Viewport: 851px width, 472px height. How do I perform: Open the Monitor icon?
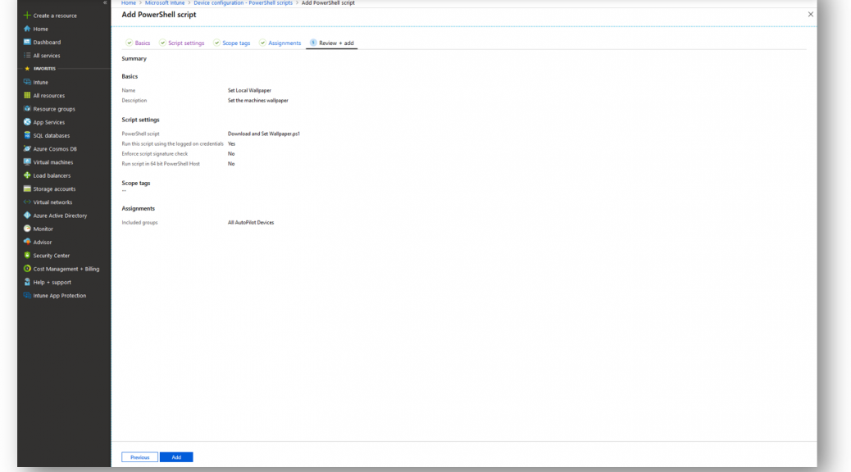pyautogui.click(x=27, y=229)
